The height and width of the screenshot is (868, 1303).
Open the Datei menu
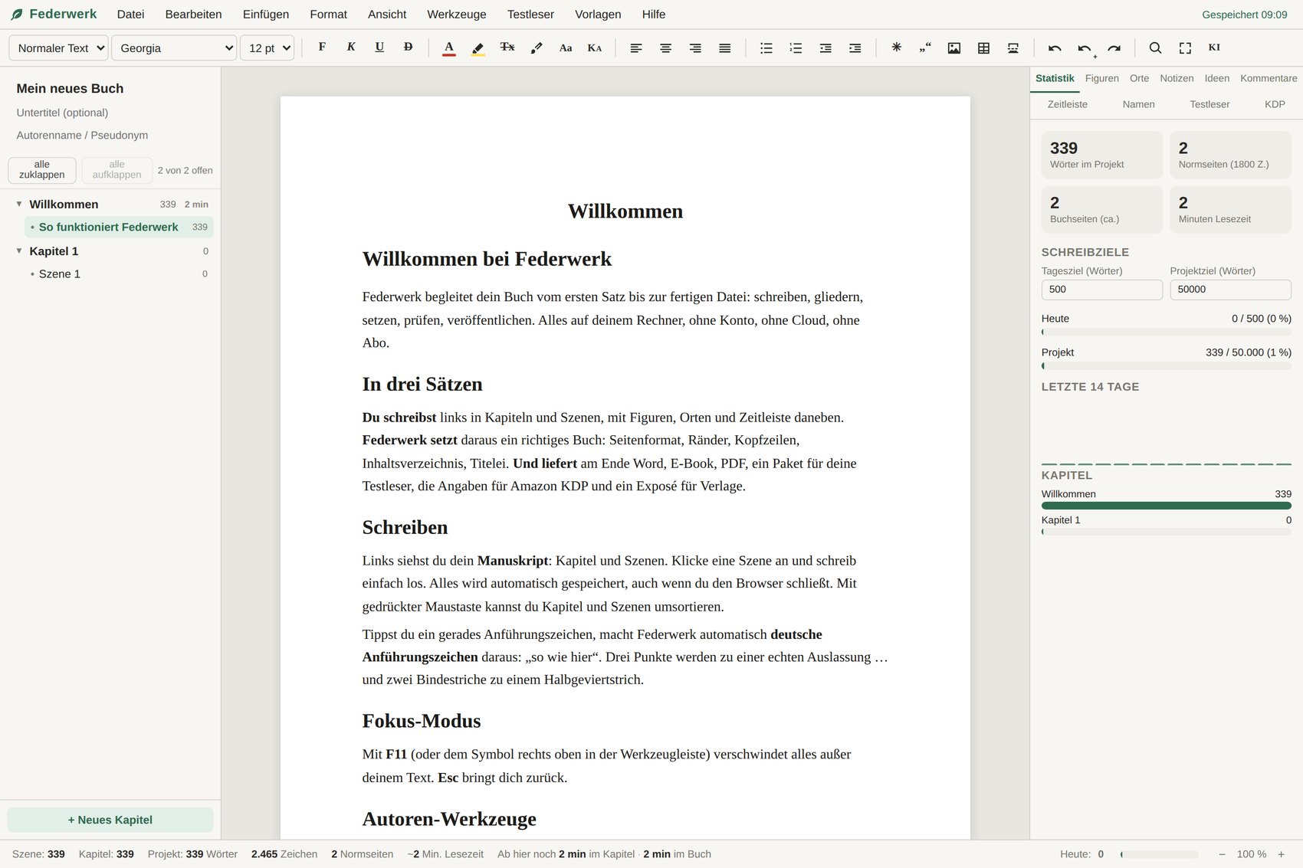click(x=131, y=15)
